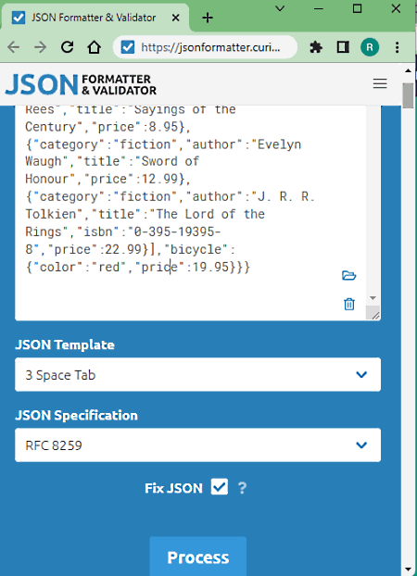Toggle the Fix JSON checkbox
The image size is (417, 576).
[220, 487]
